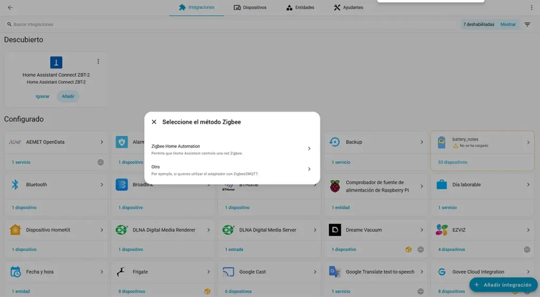Click the Día laborable briefcase icon

tap(441, 185)
